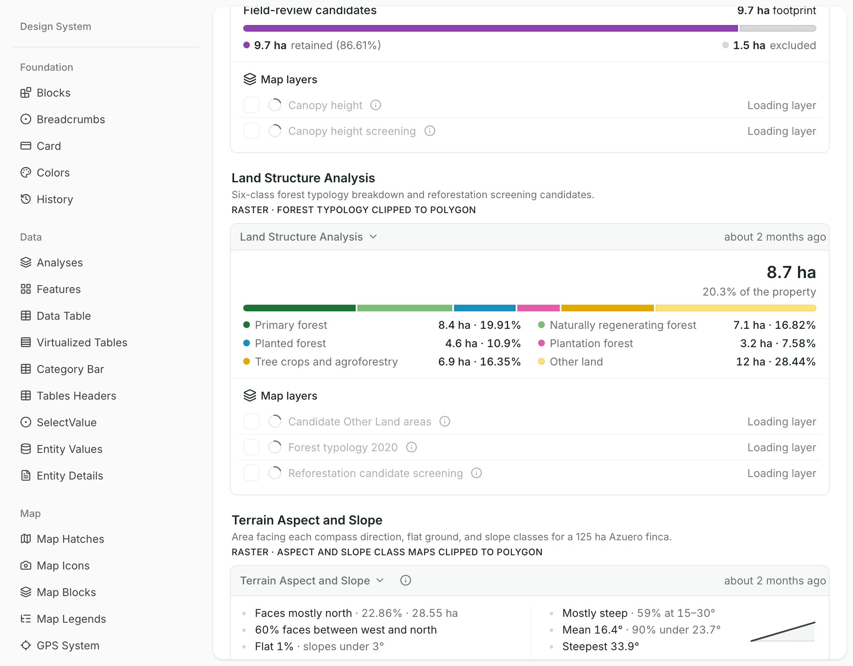Screen dimensions: 853x666
Task: Click the GPS System crosshair icon
Action: [26, 646]
